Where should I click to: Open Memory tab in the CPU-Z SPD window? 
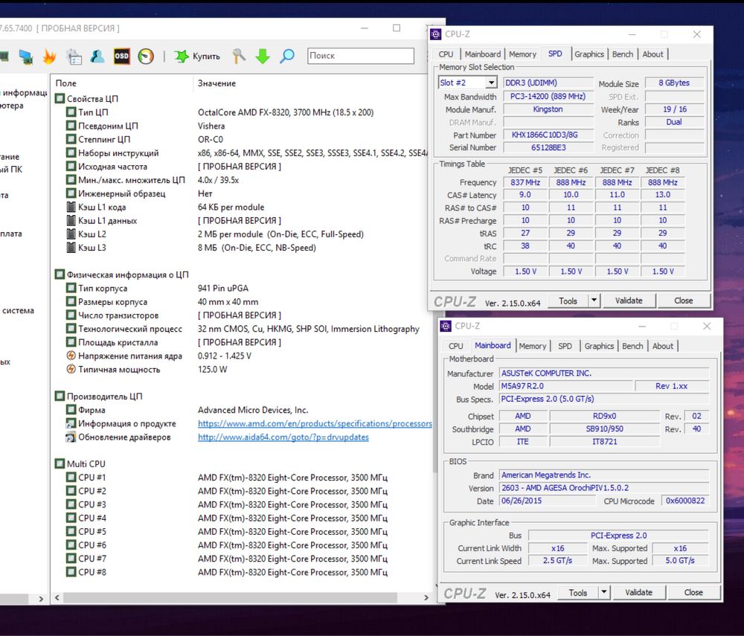click(522, 54)
